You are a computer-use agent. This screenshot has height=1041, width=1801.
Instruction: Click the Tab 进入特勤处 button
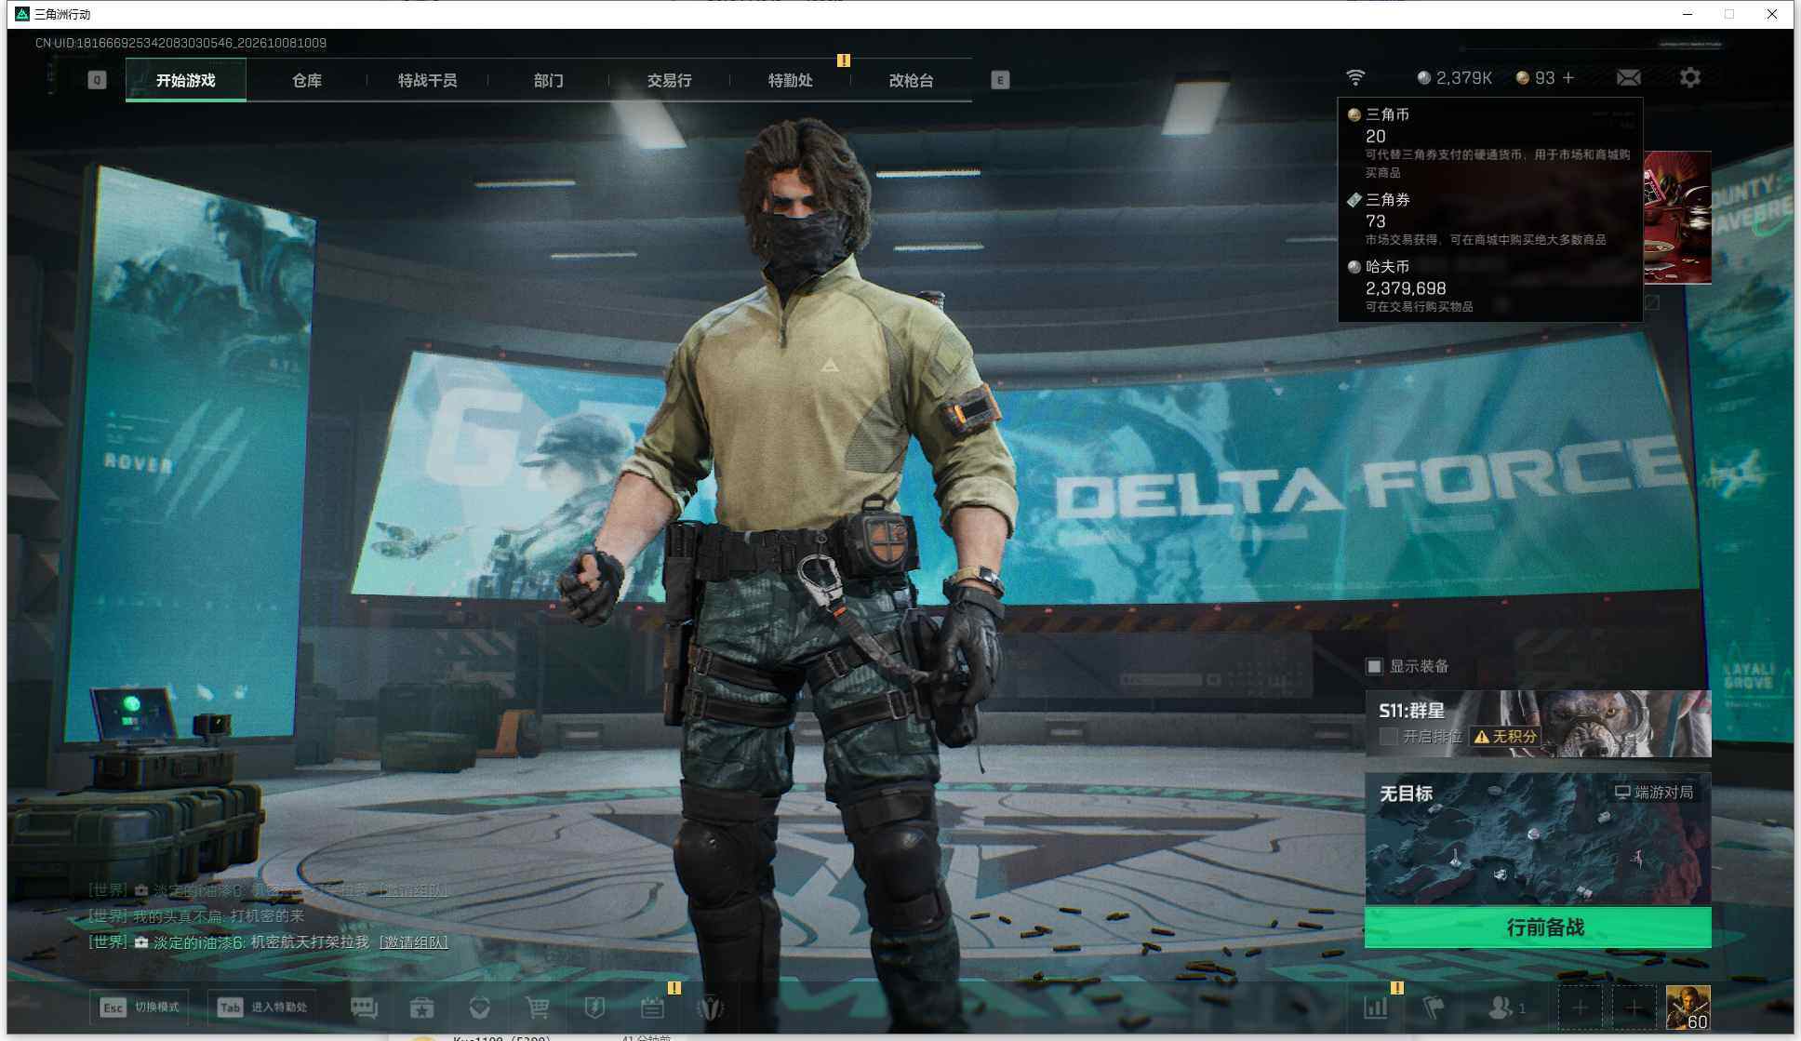click(263, 1008)
